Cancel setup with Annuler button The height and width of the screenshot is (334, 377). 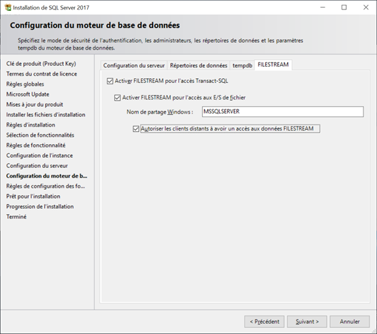tap(350, 322)
